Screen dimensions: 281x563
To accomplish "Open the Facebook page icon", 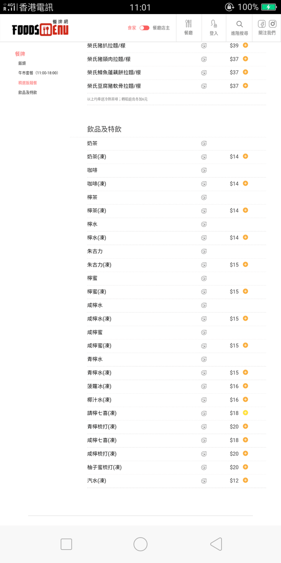I will (262, 24).
